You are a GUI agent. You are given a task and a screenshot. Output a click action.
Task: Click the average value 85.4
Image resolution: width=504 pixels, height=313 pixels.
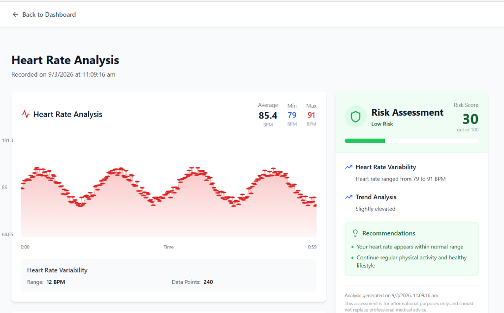pyautogui.click(x=268, y=115)
